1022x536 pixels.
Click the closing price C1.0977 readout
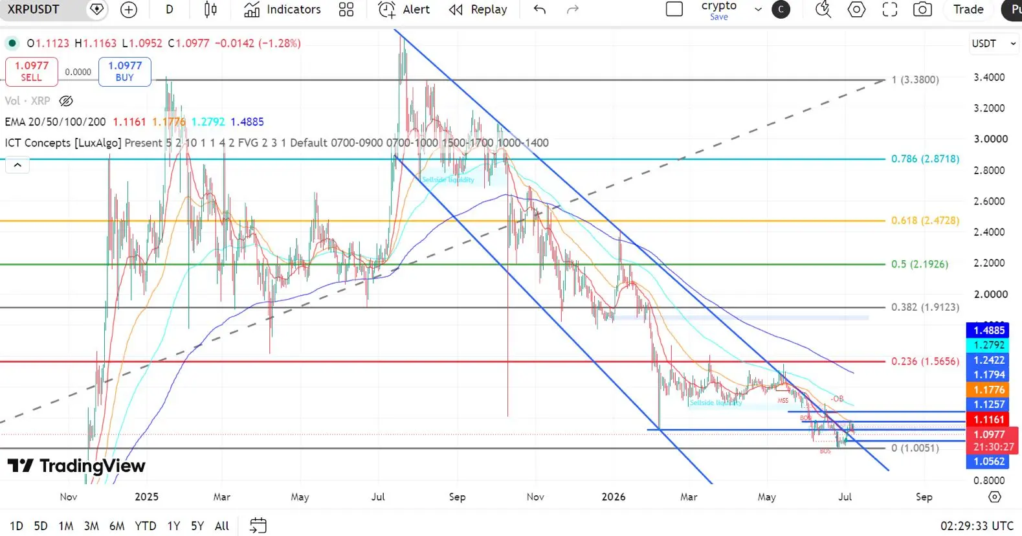[188, 43]
